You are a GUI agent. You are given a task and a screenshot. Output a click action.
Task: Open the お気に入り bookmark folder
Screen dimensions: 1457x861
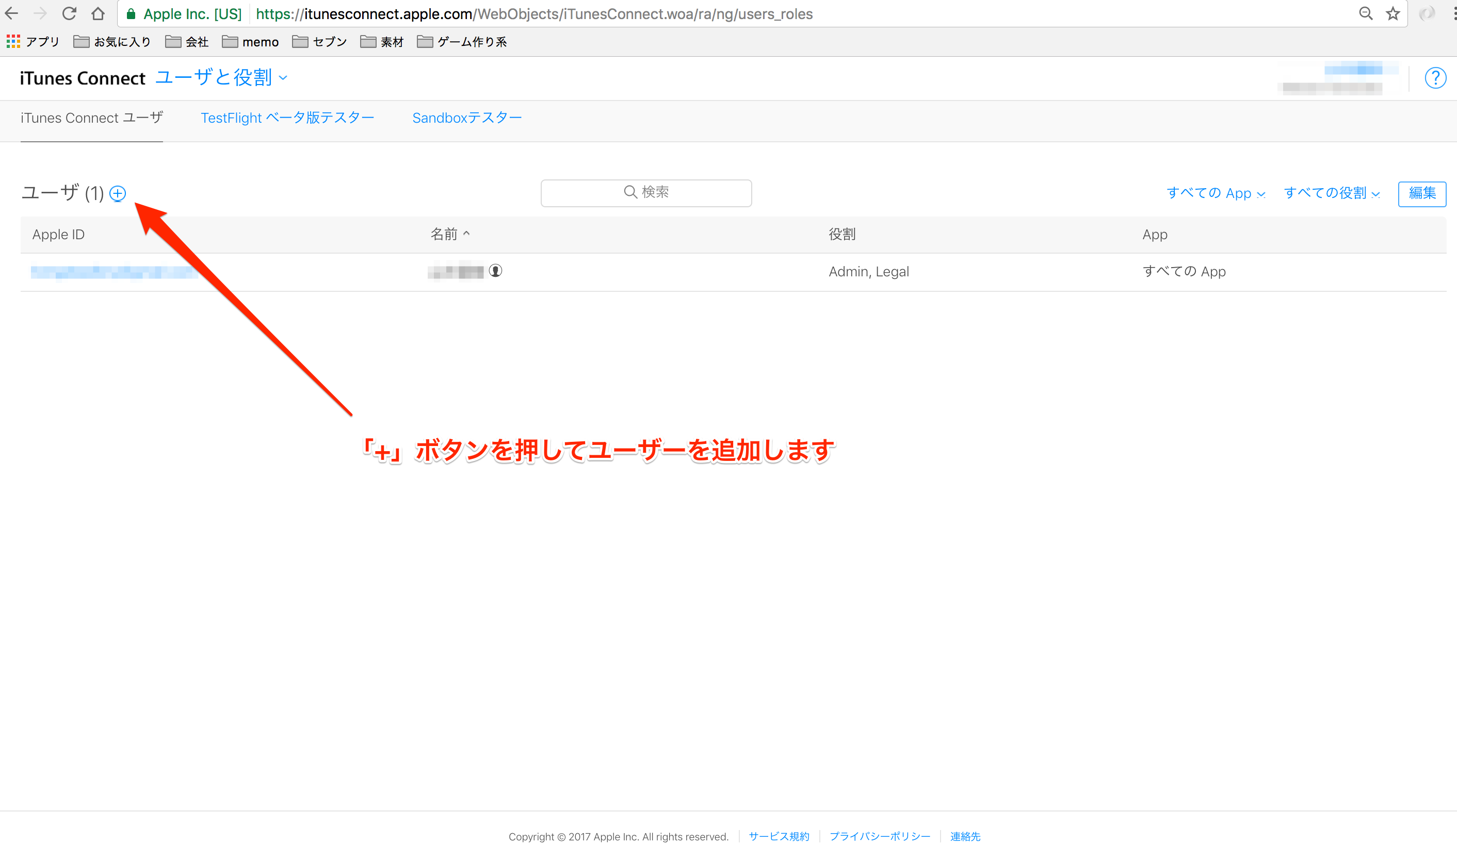(x=112, y=42)
